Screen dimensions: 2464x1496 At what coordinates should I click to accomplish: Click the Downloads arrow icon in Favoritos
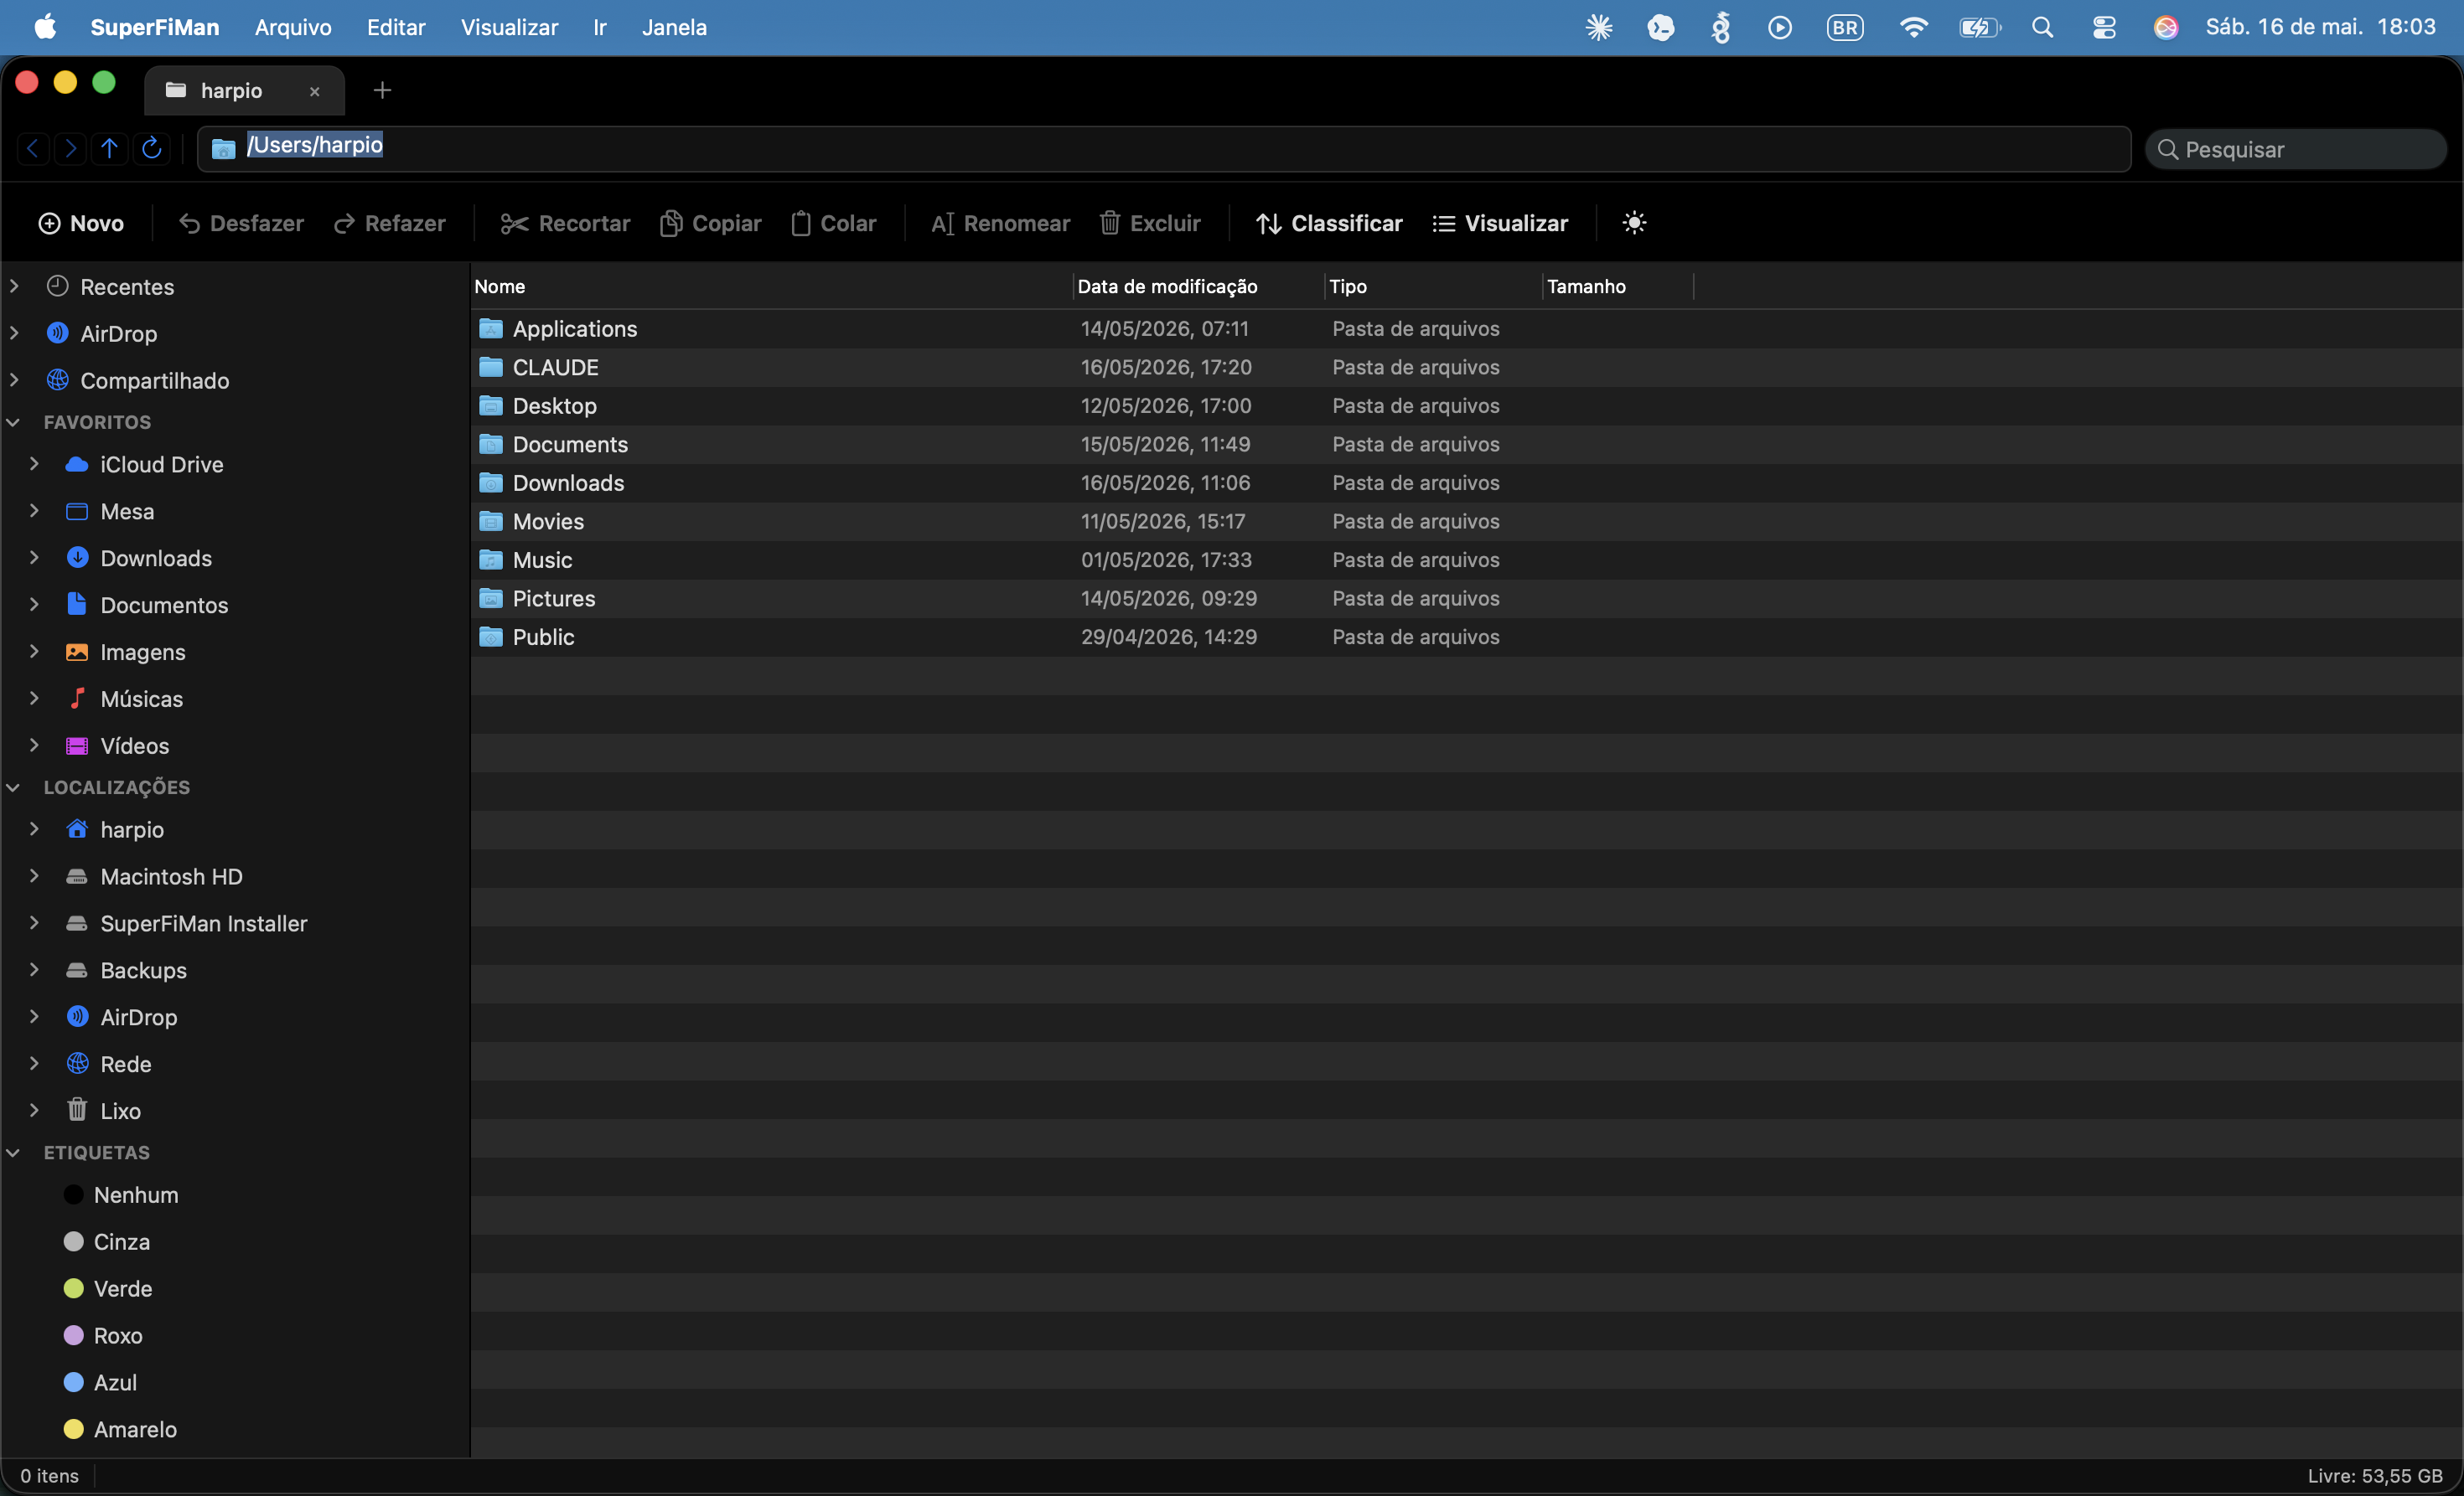coord(77,558)
